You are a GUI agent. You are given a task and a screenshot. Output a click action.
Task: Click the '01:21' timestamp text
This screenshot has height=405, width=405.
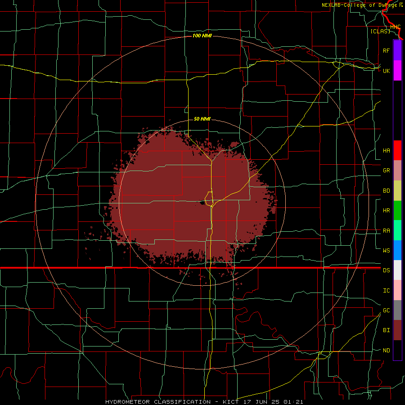pyautogui.click(x=293, y=402)
